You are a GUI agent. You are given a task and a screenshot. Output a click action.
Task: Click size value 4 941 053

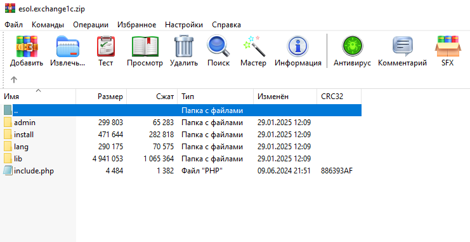pos(108,159)
